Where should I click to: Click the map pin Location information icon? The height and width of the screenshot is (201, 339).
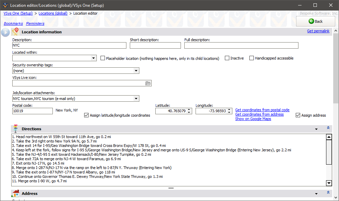coord(15,32)
